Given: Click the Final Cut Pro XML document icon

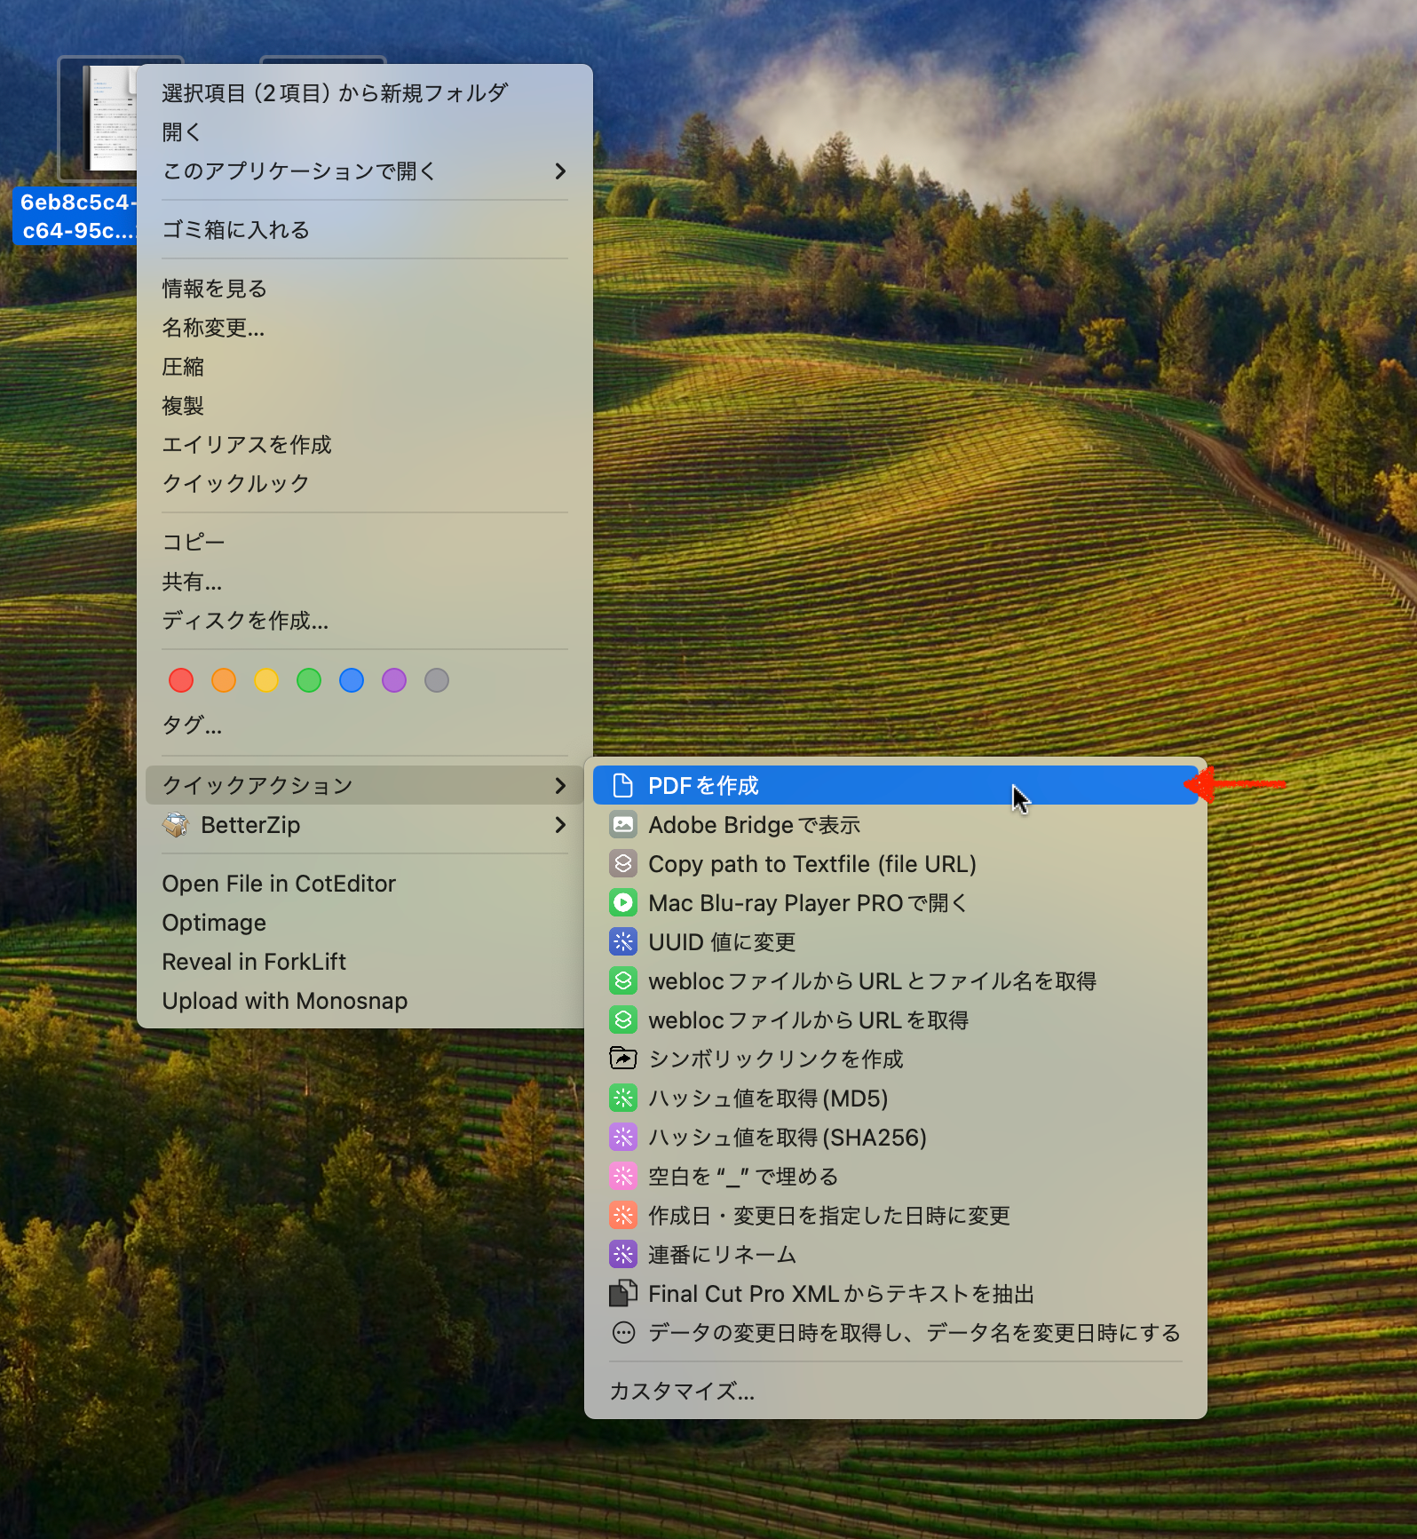Looking at the screenshot, I should coord(623,1293).
